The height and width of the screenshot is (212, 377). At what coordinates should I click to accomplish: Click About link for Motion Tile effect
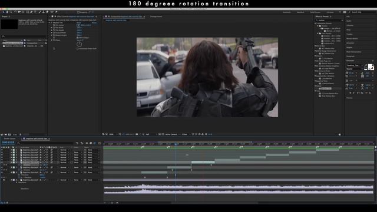[94, 22]
